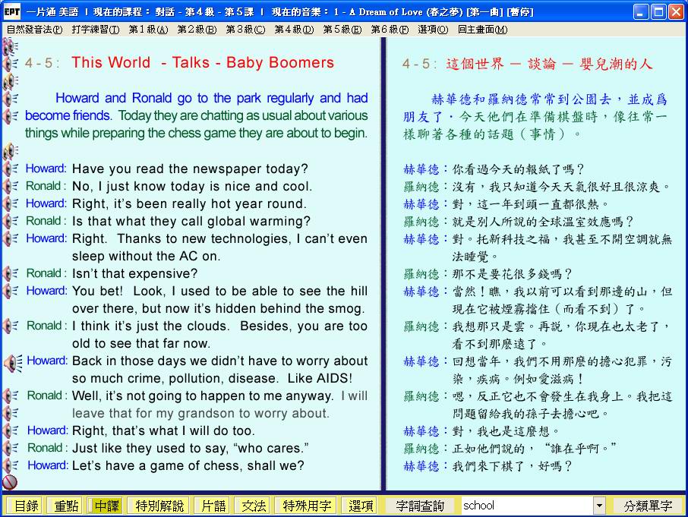This screenshot has height=517, width=688.
Task: Click the 字詞查詢 word lookup button
Action: 420,506
